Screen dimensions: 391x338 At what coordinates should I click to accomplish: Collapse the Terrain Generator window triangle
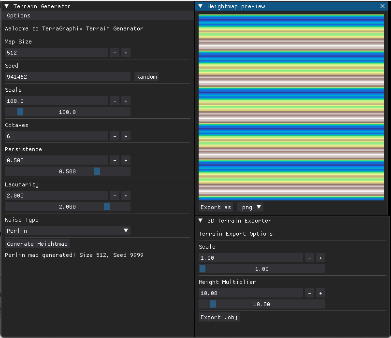pyautogui.click(x=7, y=6)
